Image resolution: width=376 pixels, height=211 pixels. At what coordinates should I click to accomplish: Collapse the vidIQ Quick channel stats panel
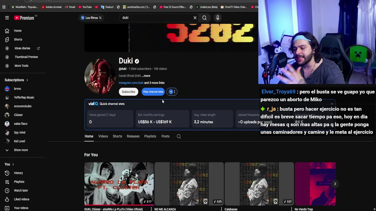[x=332, y=104]
